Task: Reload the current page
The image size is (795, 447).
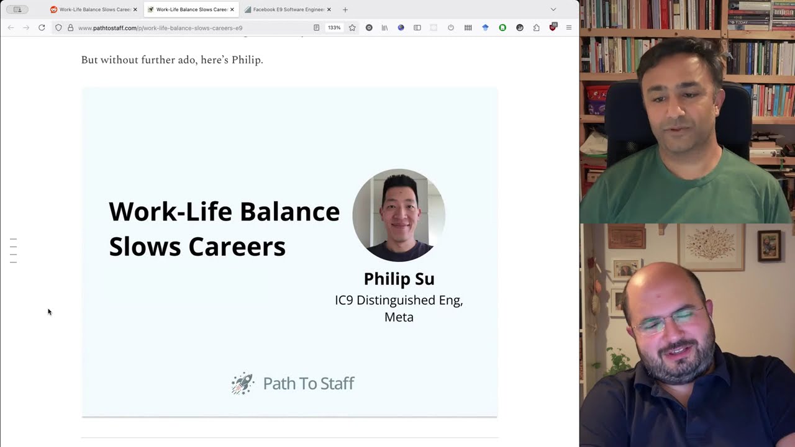Action: [x=42, y=28]
